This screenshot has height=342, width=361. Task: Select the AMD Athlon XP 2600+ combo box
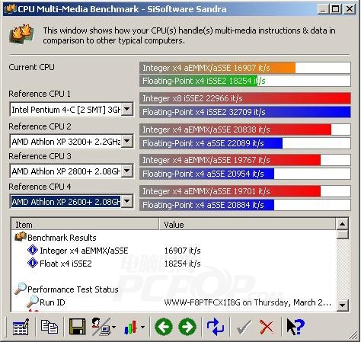point(72,202)
